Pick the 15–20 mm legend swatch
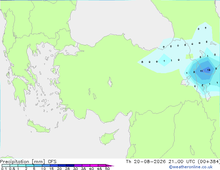This screenshot has height=170, width=220. pos(54,165)
